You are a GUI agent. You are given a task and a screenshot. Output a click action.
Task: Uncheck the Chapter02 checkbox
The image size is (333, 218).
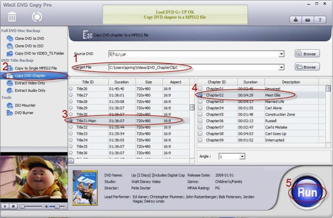(200, 95)
